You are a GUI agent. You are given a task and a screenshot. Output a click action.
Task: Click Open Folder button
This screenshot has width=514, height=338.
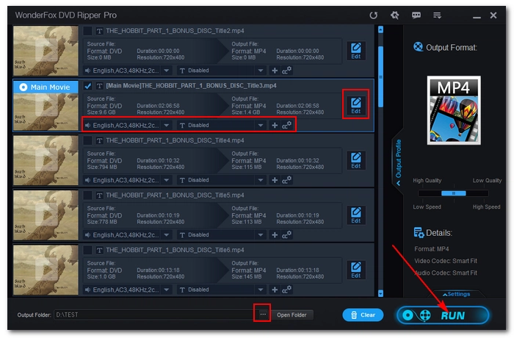point(292,315)
